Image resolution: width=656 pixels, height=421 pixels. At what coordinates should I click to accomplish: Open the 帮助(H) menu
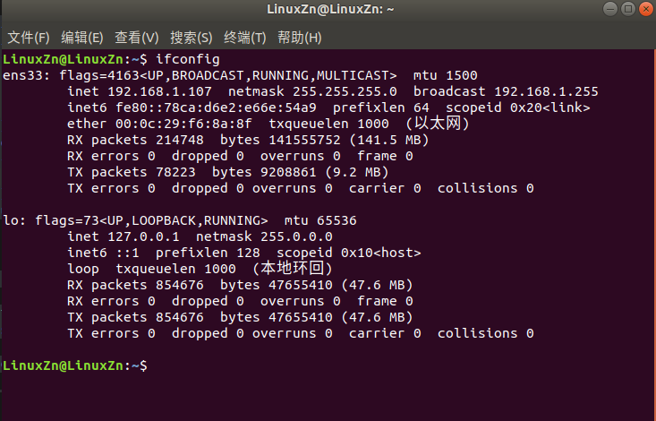299,38
